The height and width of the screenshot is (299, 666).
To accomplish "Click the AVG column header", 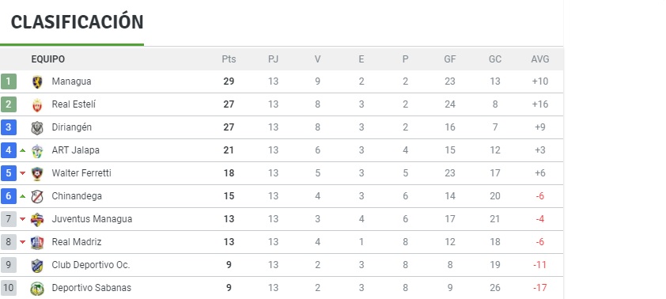I will tap(540, 59).
